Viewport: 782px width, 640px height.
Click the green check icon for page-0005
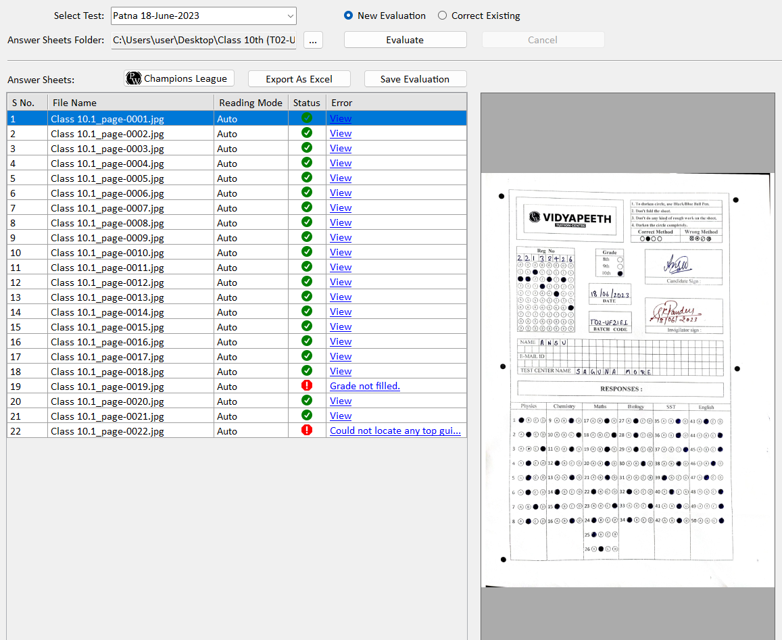[x=307, y=178]
